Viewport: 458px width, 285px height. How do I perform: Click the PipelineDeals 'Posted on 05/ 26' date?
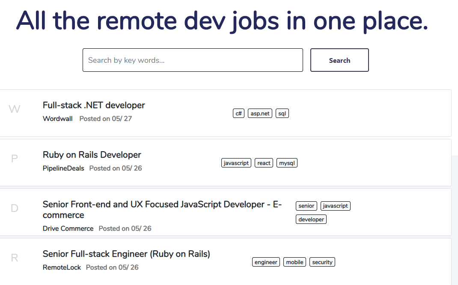pyautogui.click(x=116, y=168)
